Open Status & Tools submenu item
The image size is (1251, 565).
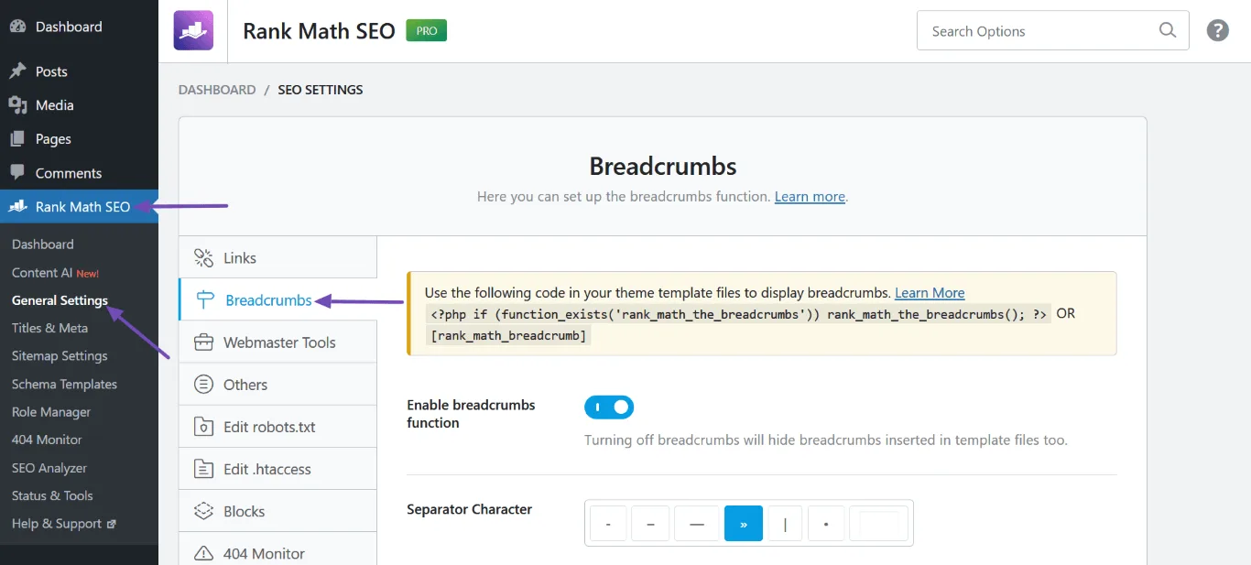coord(52,495)
